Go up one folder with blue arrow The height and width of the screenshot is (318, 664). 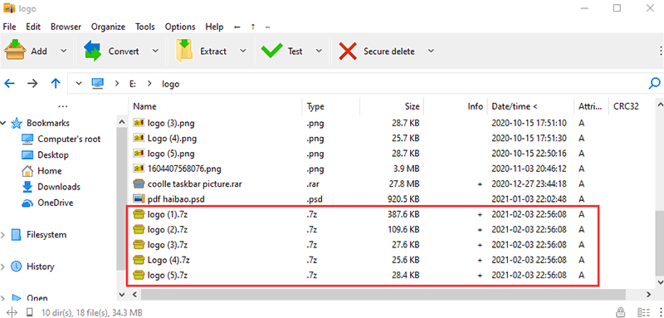56,83
